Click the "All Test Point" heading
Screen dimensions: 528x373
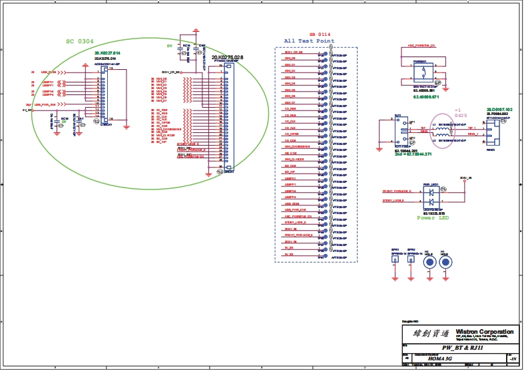(x=309, y=41)
